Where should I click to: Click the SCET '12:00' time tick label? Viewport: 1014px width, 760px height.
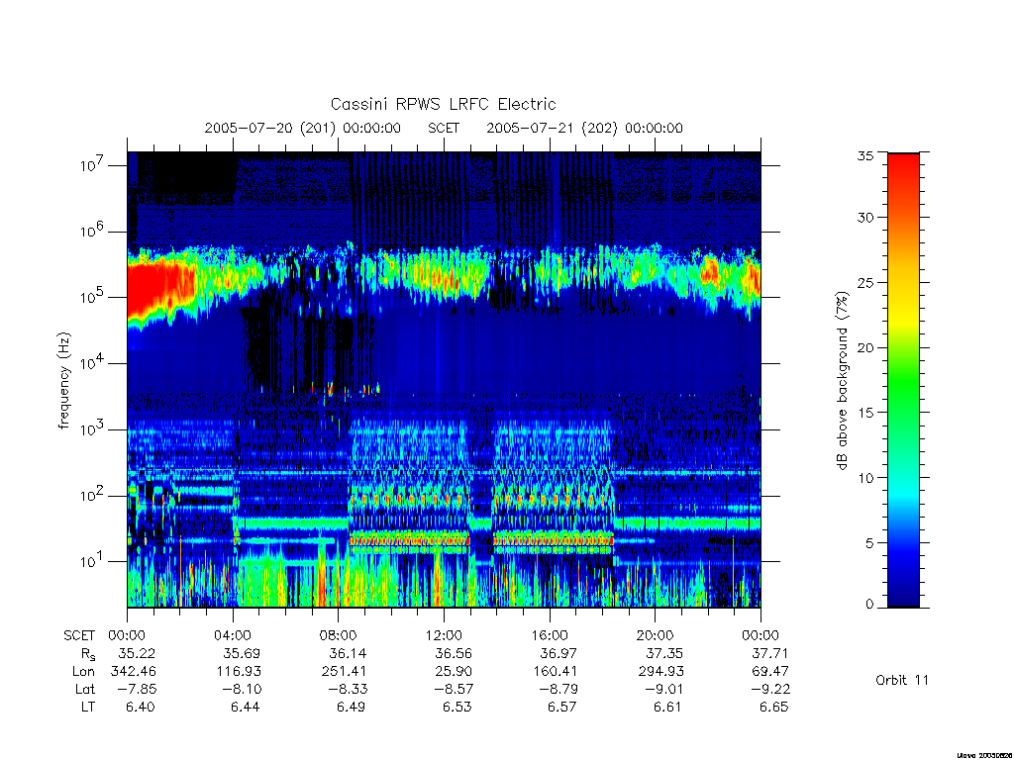(x=444, y=635)
